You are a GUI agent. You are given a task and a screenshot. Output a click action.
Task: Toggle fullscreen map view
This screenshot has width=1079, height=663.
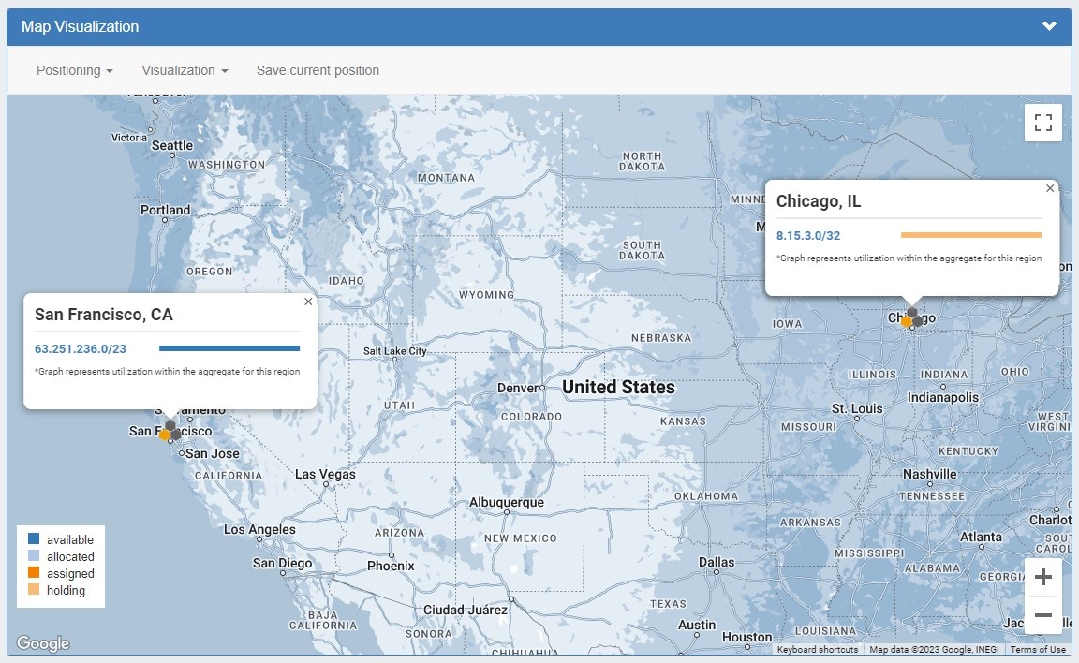click(1043, 123)
